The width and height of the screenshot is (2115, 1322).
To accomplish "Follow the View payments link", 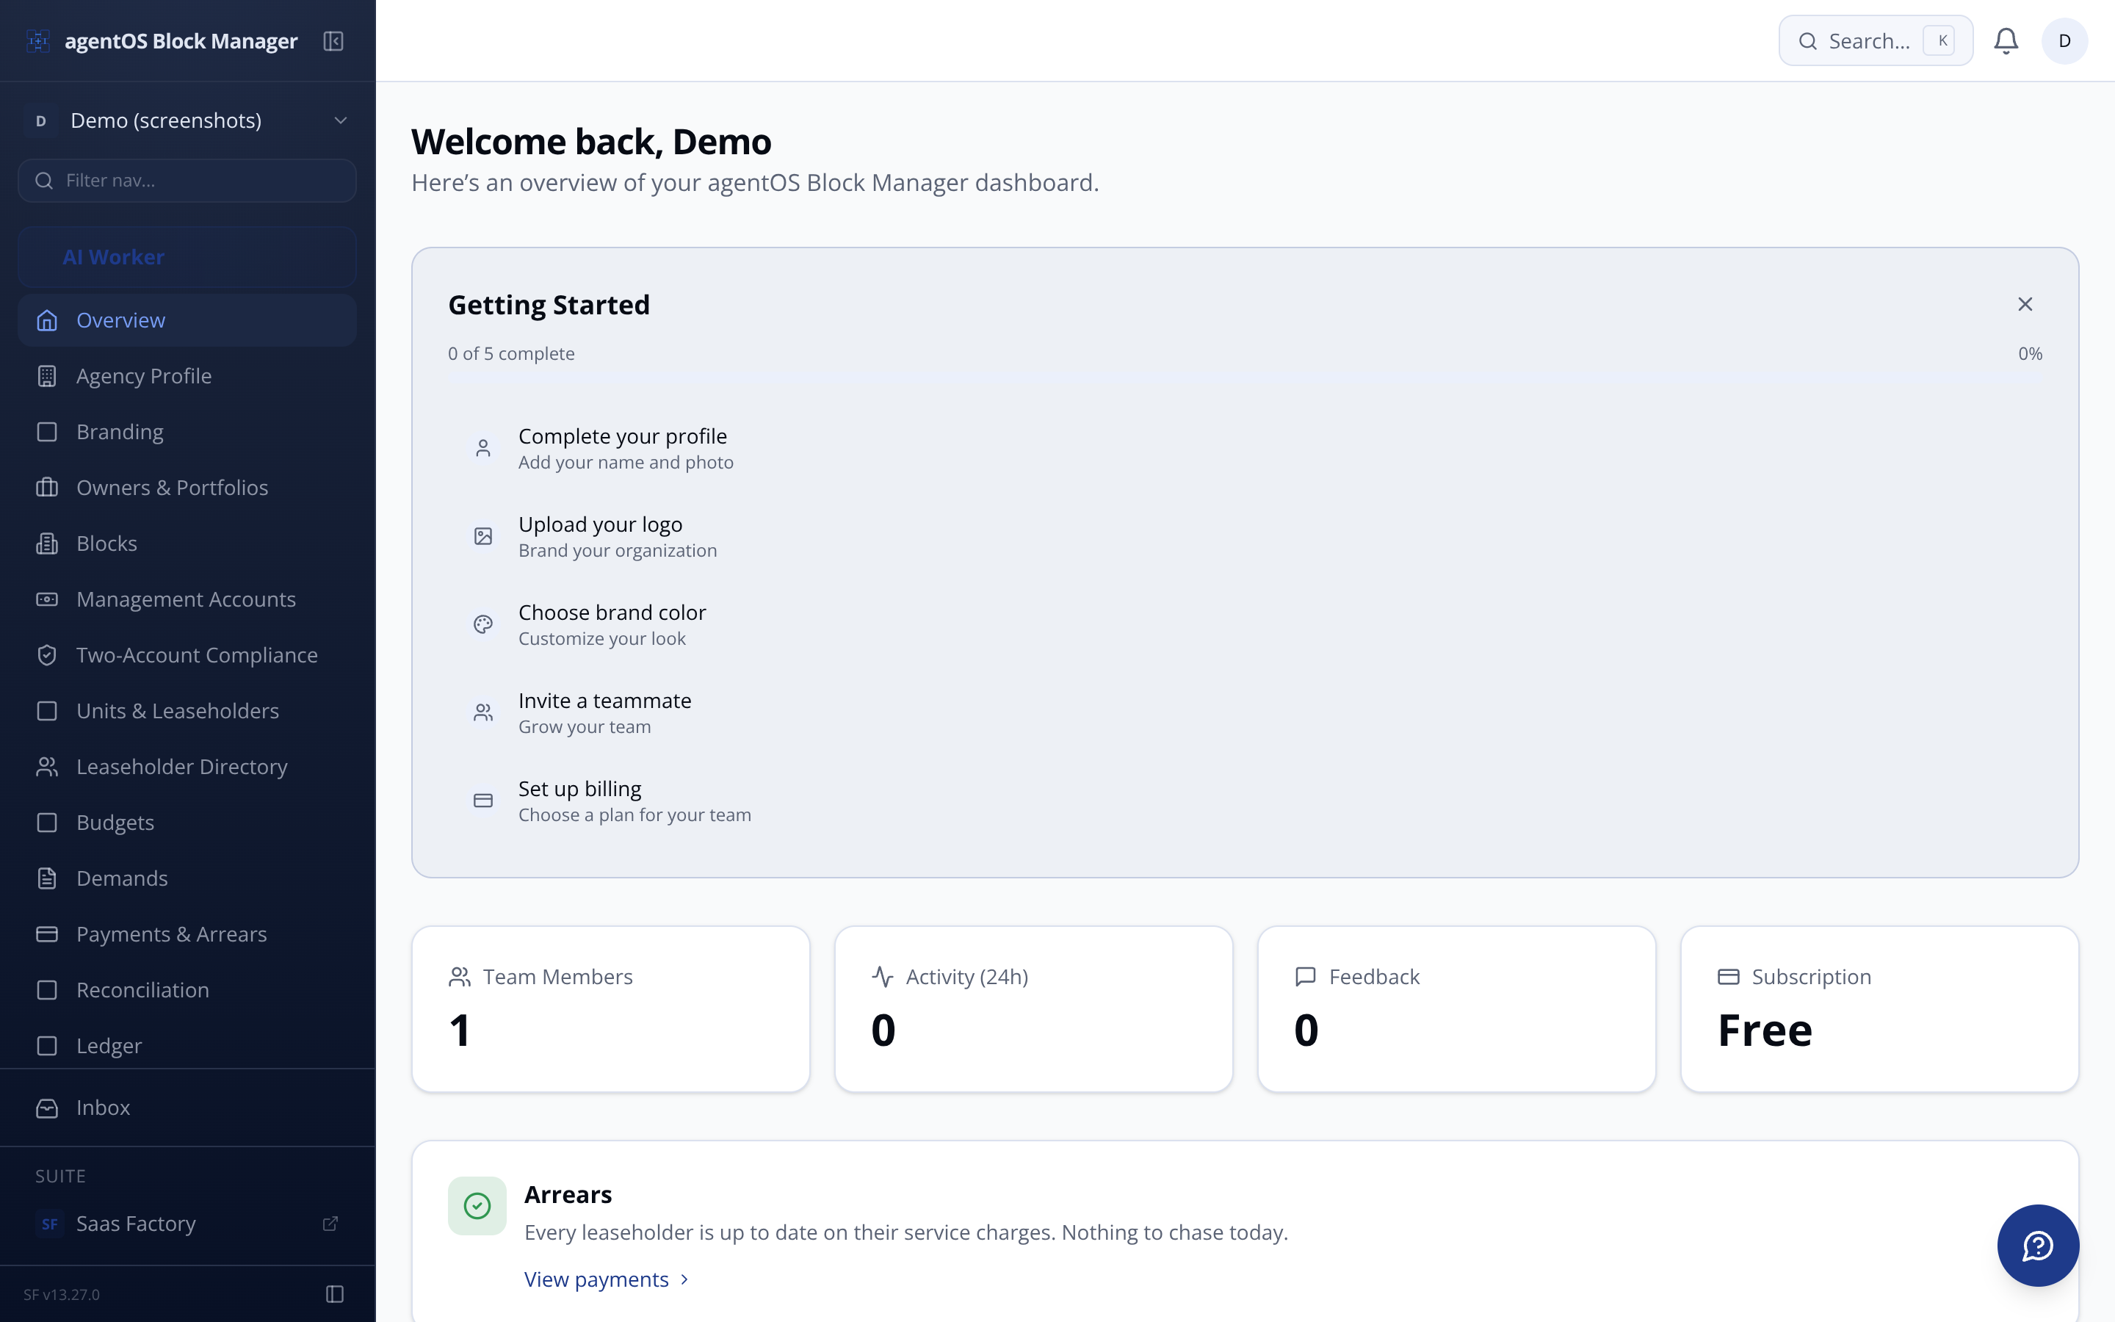I will 607,1279.
